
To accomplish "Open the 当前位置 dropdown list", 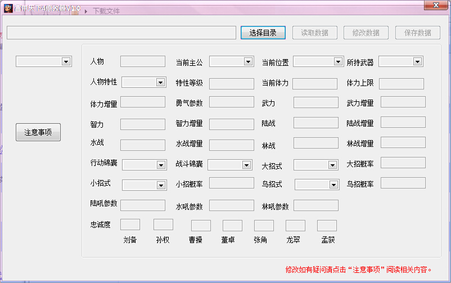I will click(318, 61).
